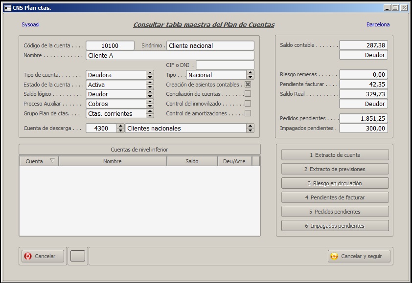Click the red power icon on Cancelar
The height and width of the screenshot is (283, 412).
(28, 256)
